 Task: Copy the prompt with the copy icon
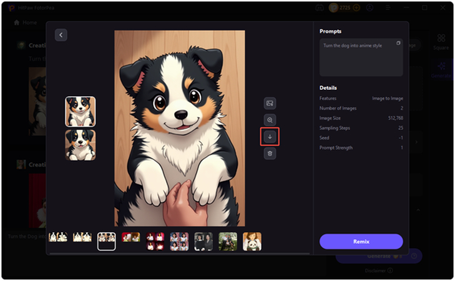(x=398, y=43)
